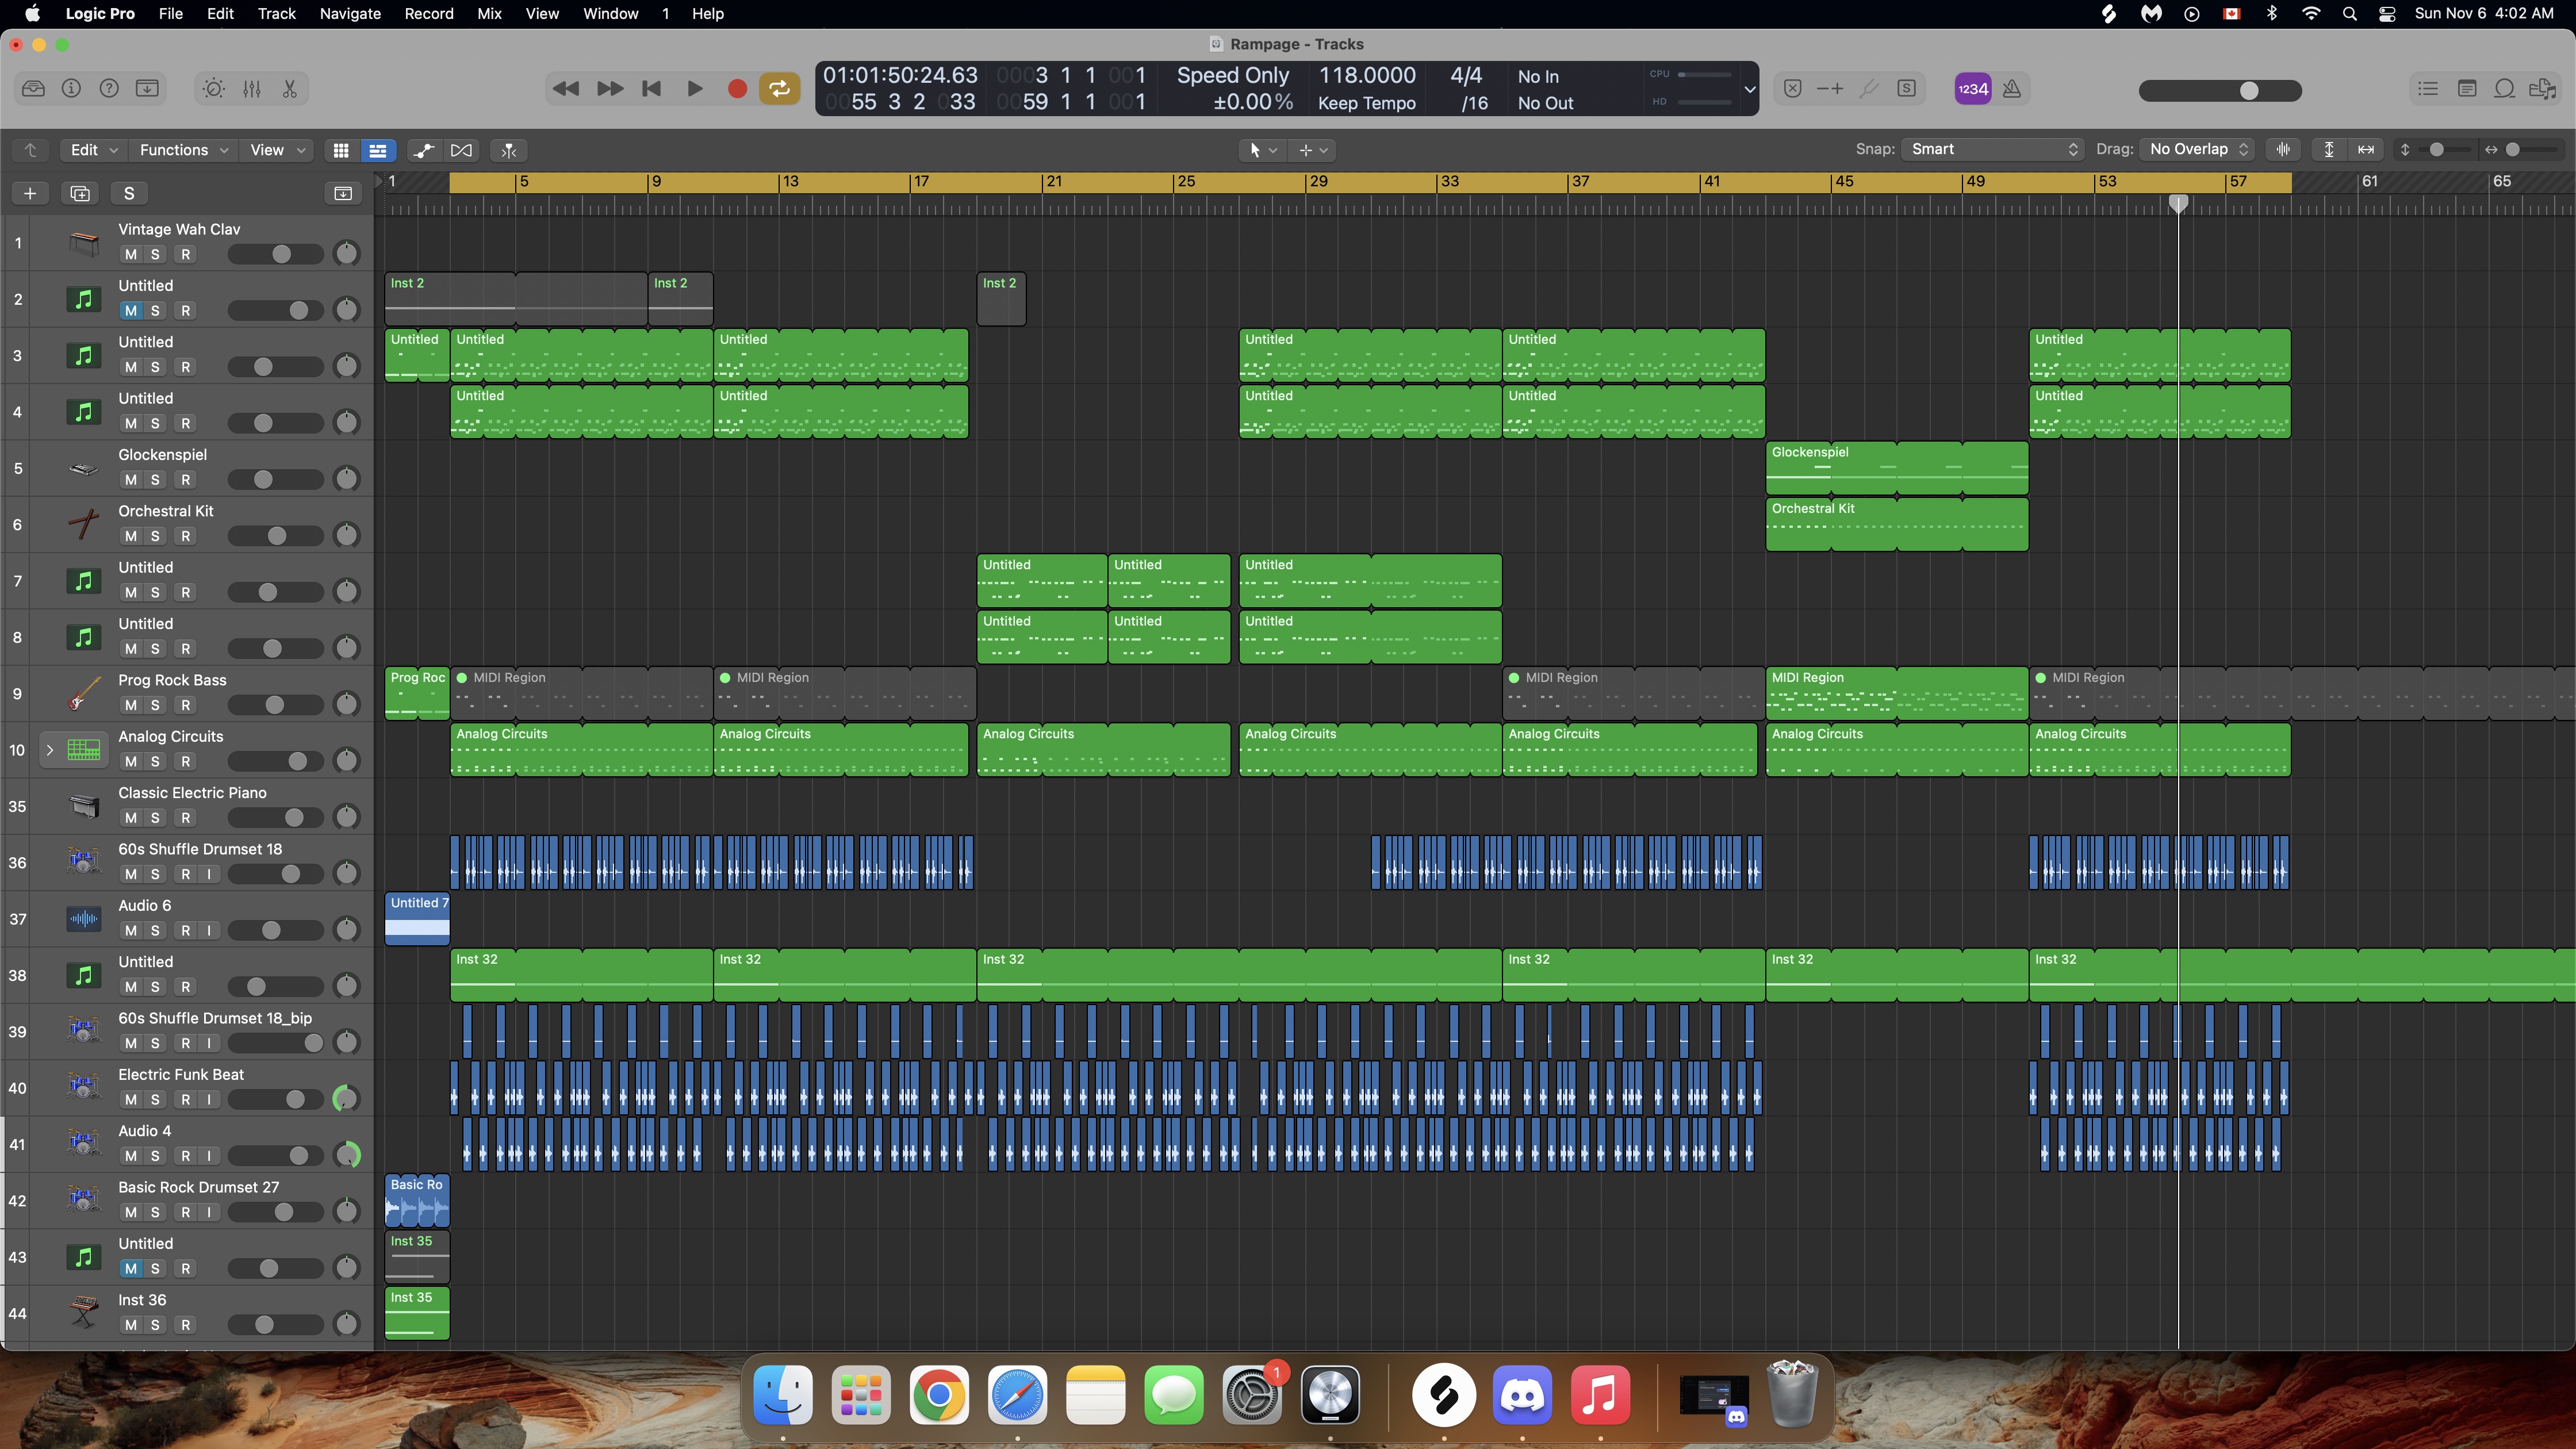
Task: Open the Library icon in toolbar
Action: pos(33,89)
